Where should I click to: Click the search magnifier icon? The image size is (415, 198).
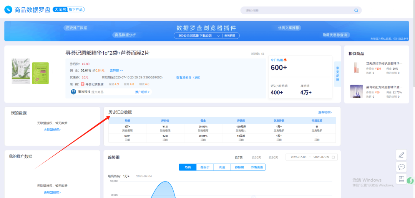pos(356,11)
